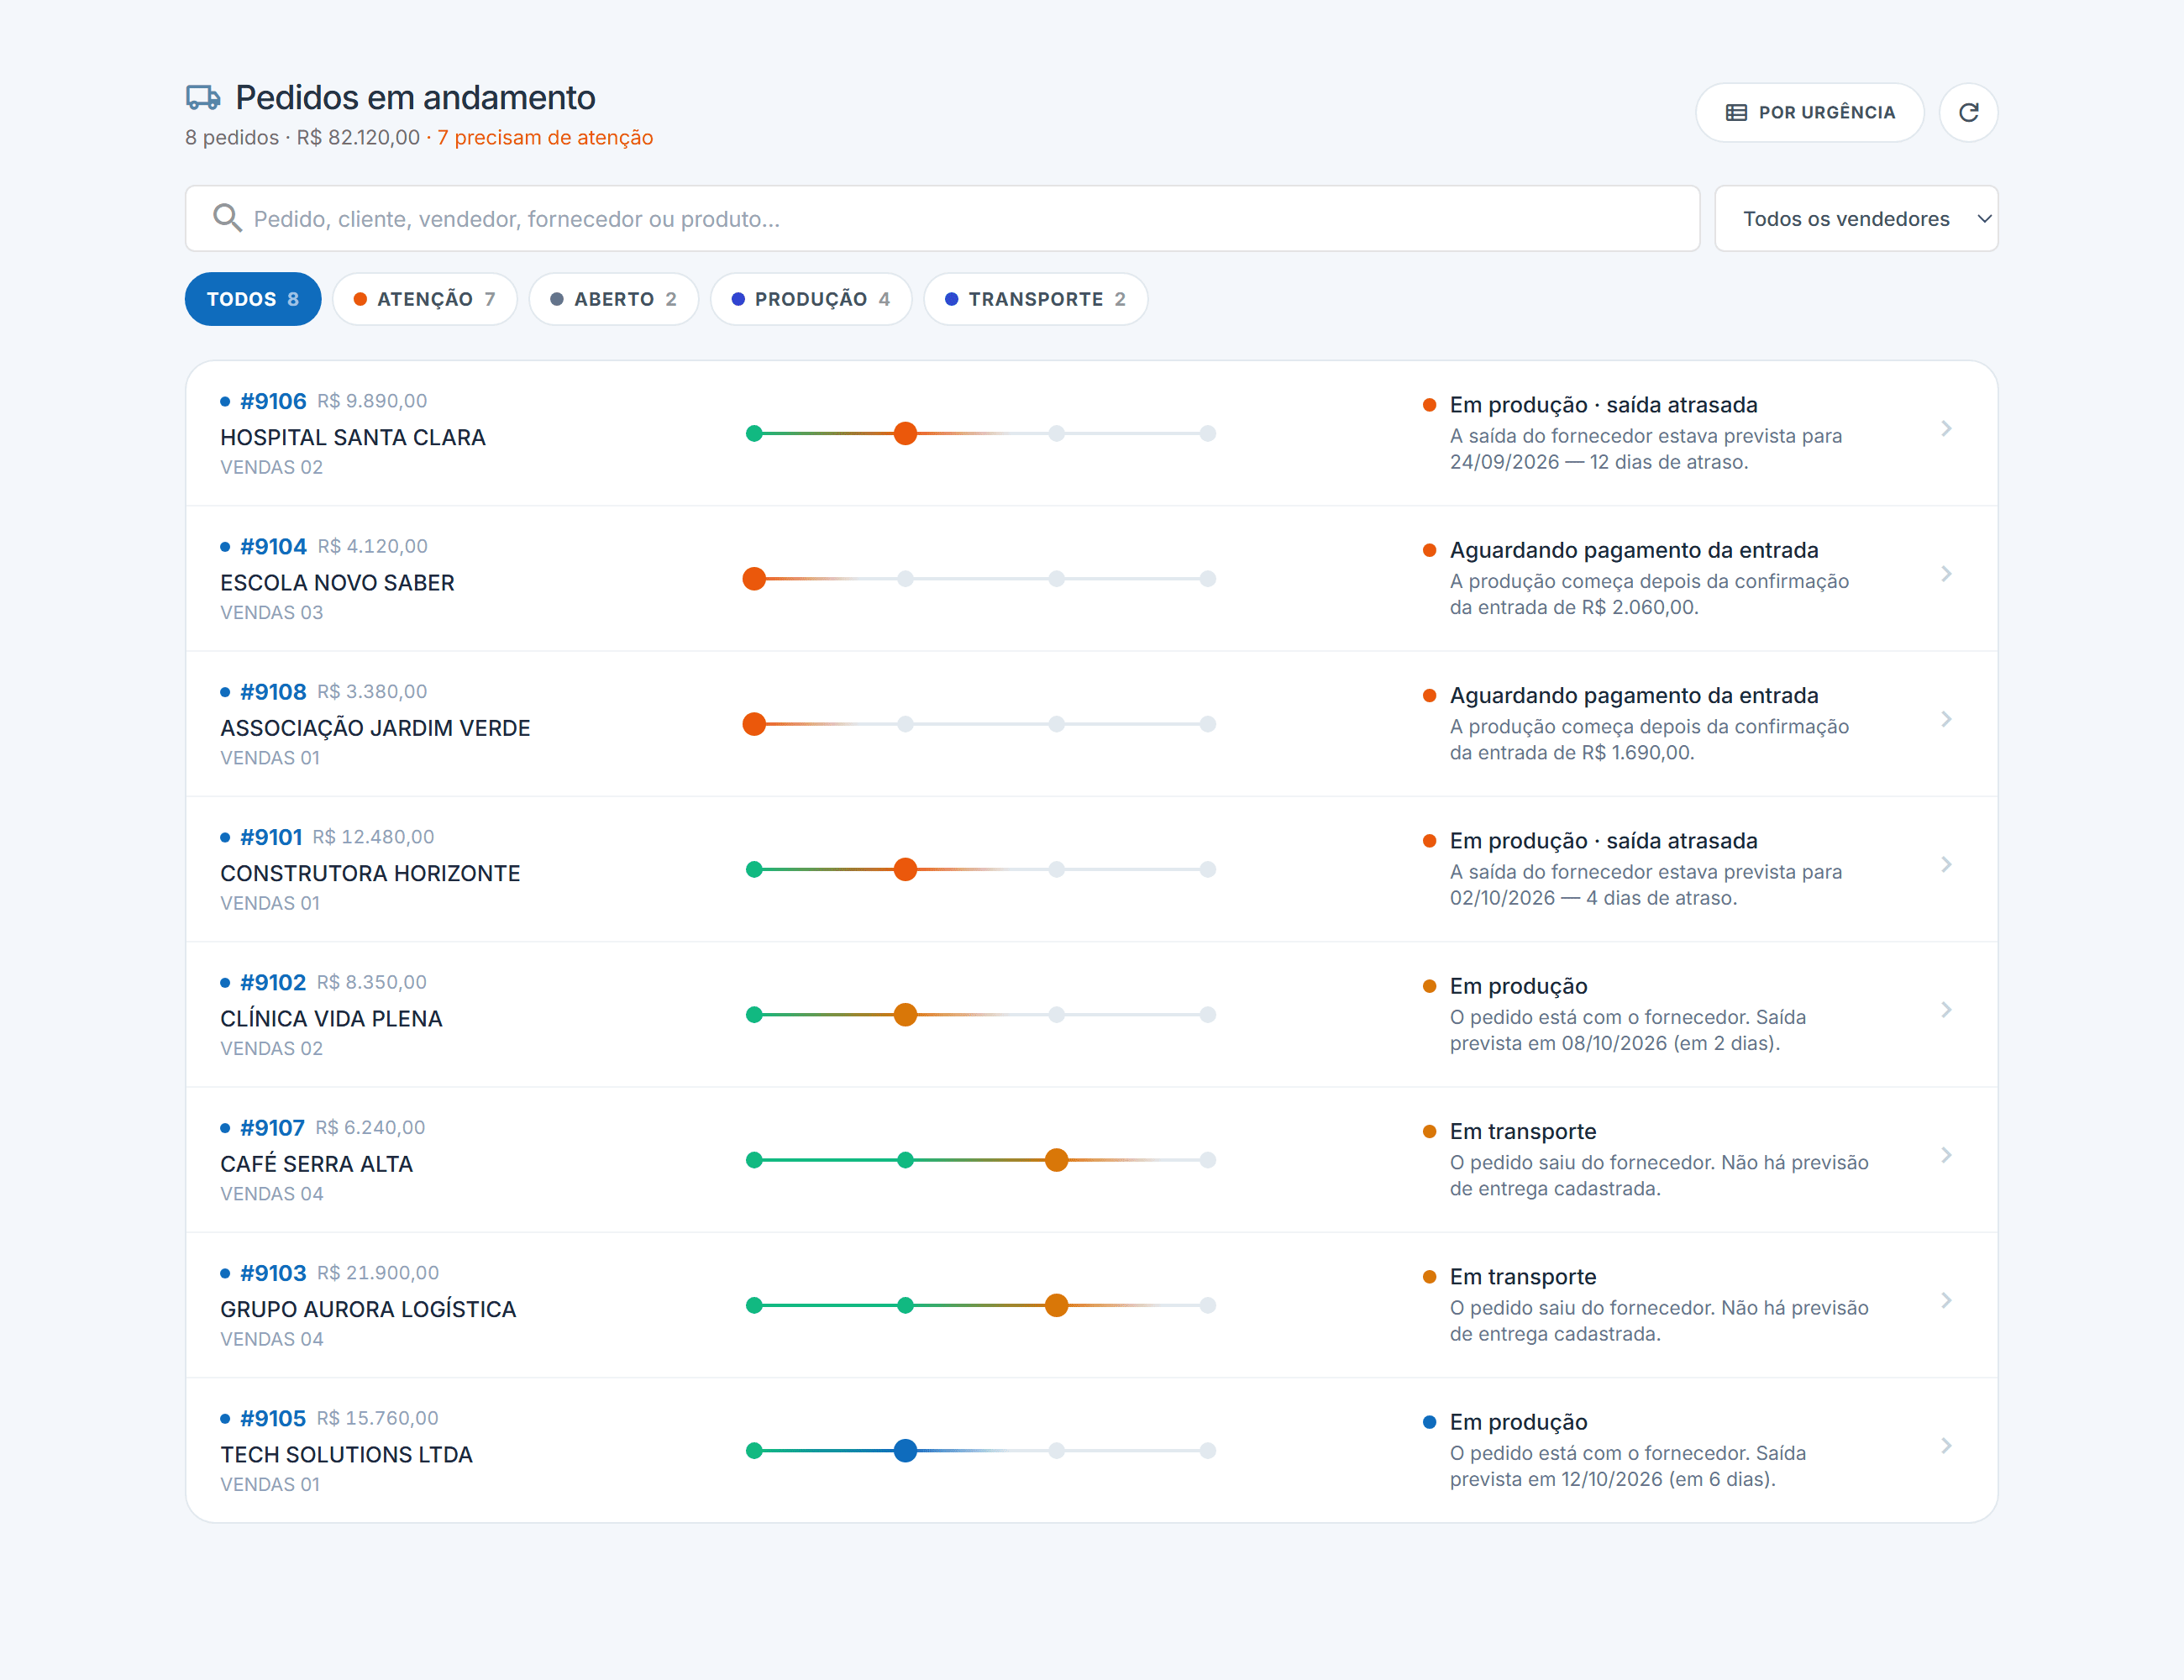Screen dimensions: 2184x1680
Task: Click blue progress marker for order #9105
Action: (905, 1450)
